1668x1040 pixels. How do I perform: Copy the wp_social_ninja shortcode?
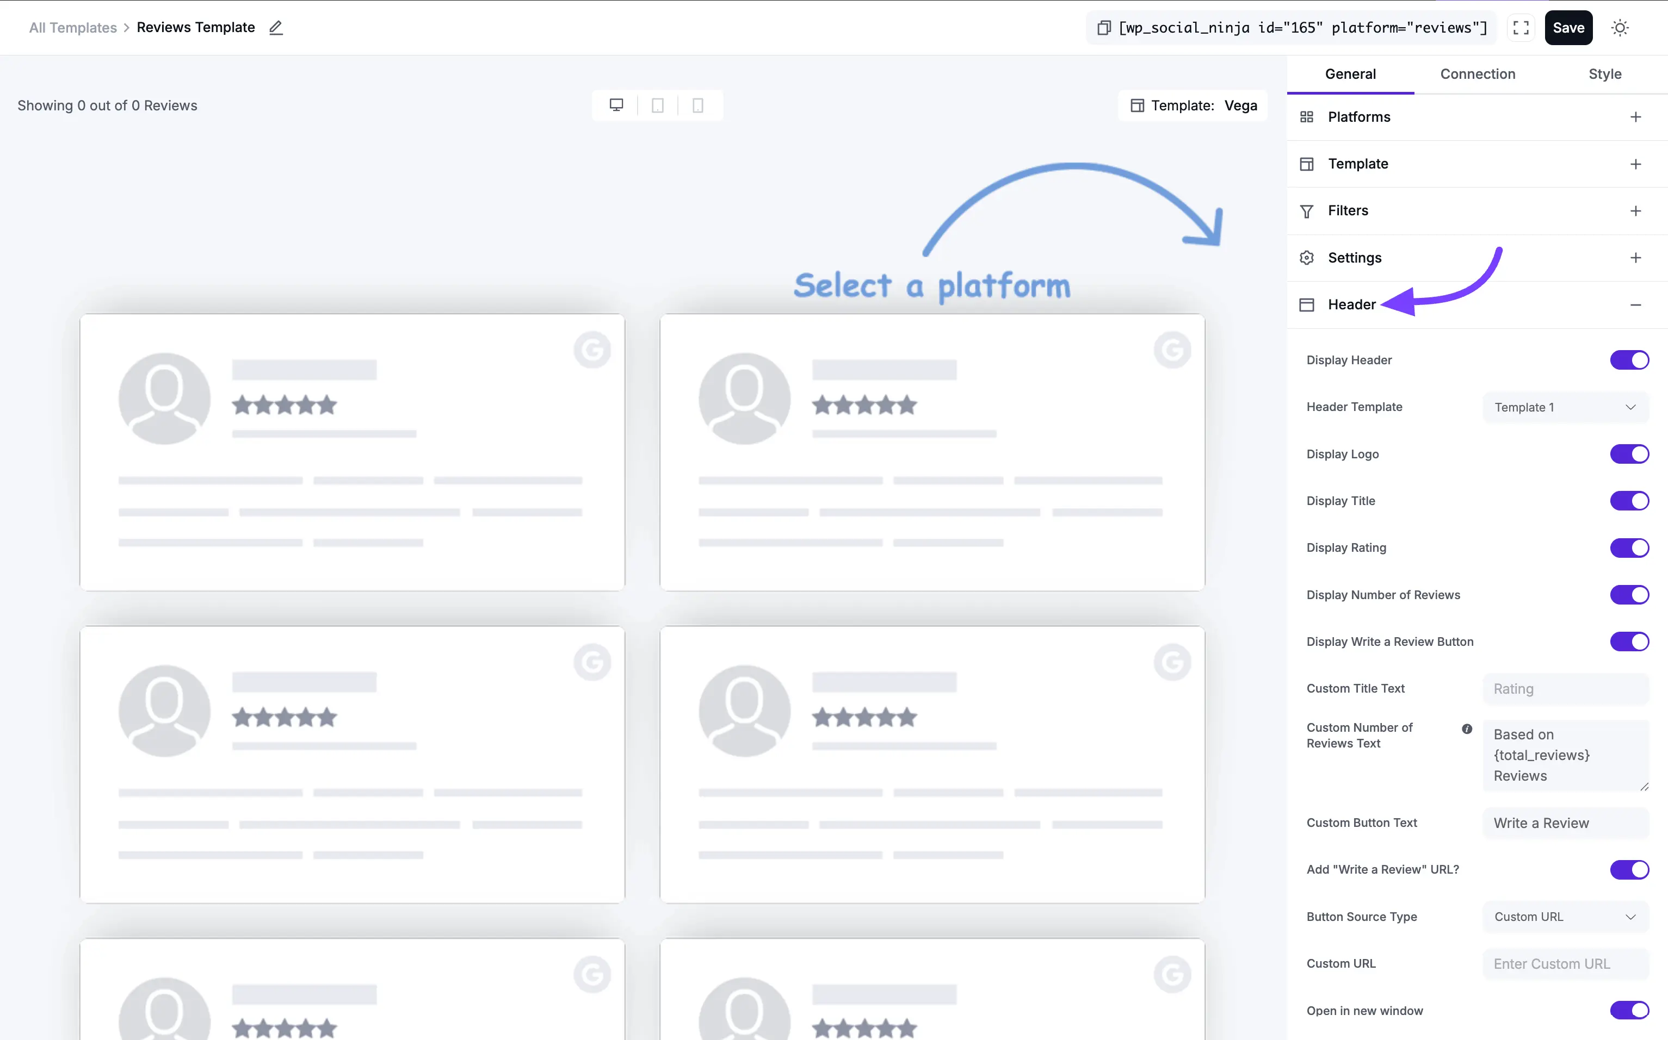tap(1104, 28)
